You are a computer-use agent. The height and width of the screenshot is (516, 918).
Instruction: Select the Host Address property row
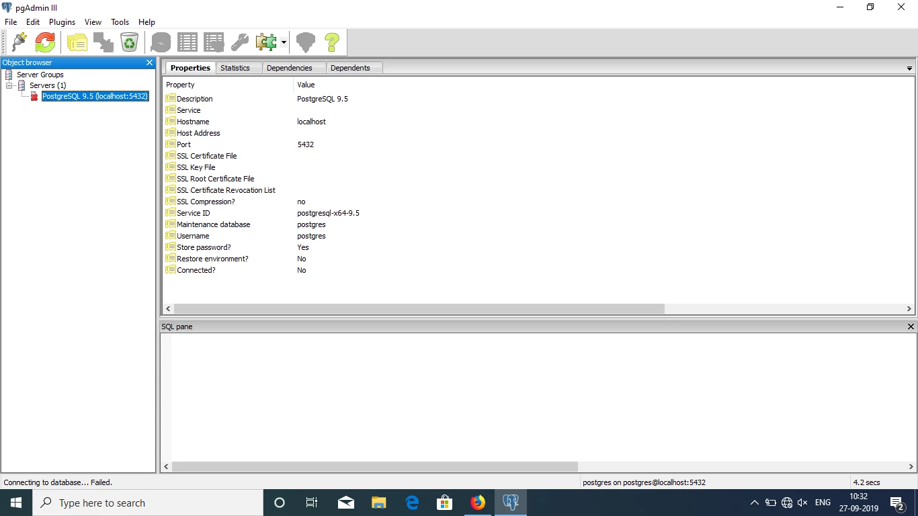pos(538,133)
